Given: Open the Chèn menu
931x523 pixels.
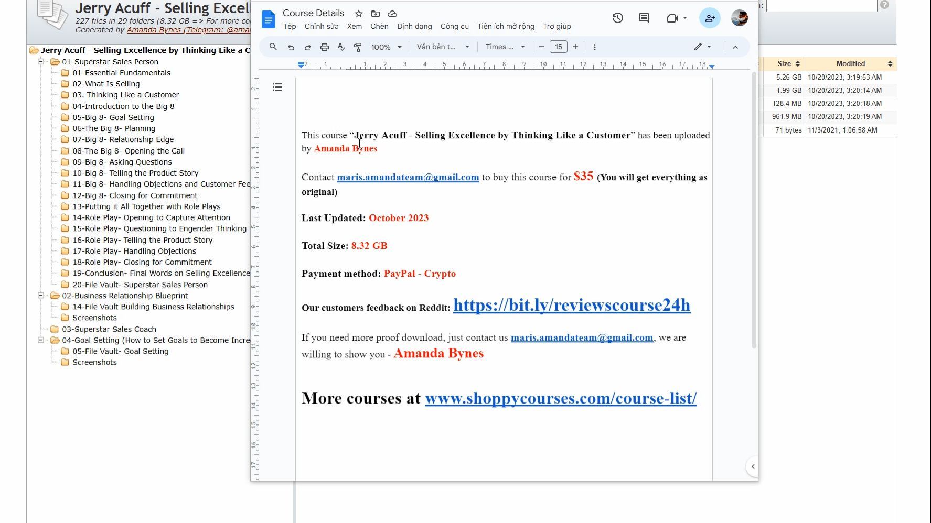Looking at the screenshot, I should pos(379,26).
